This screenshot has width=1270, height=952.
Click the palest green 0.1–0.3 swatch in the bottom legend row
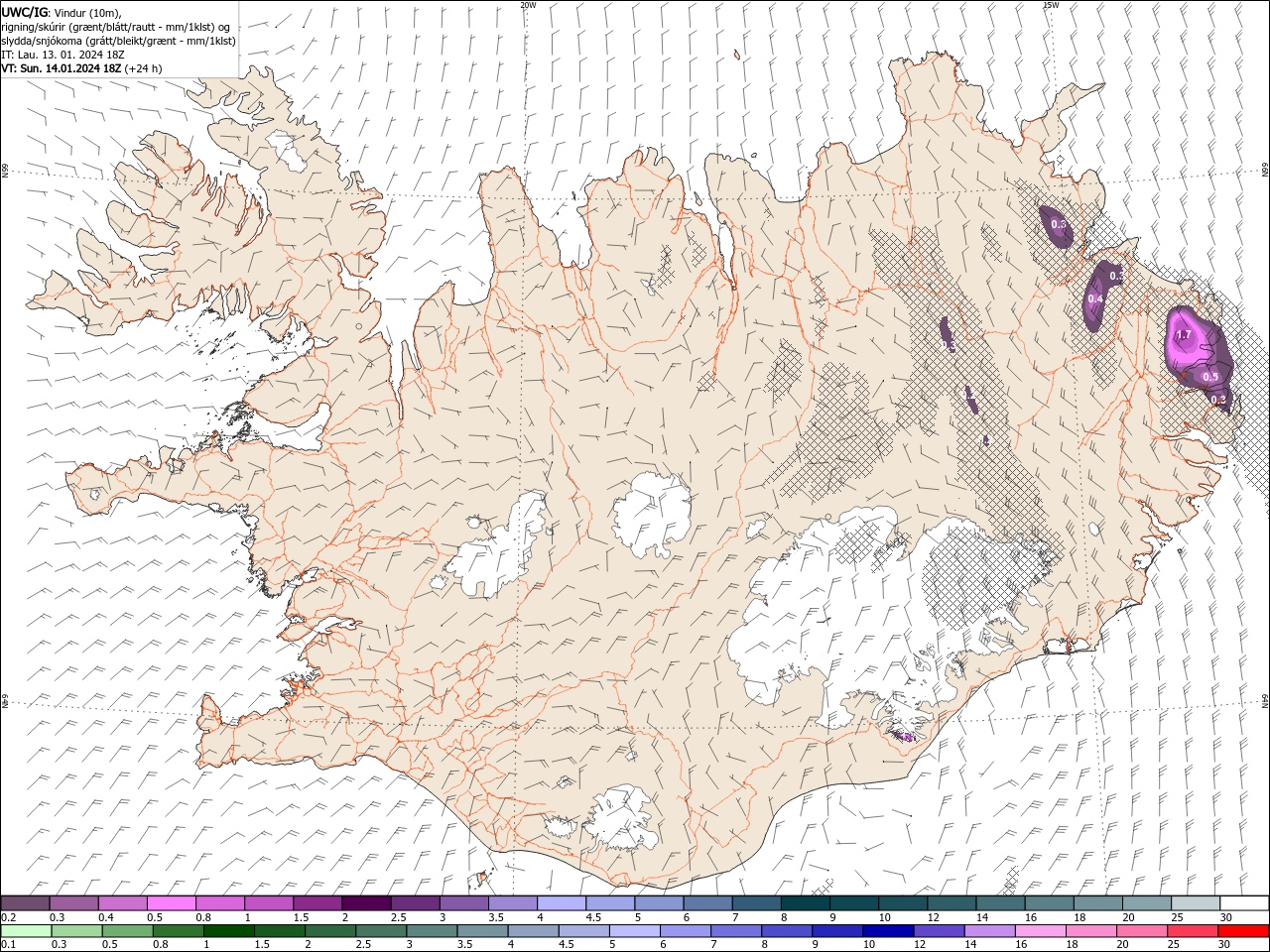(x=26, y=931)
